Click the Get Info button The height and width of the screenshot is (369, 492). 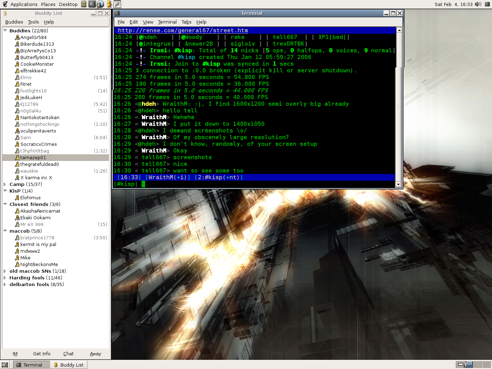[x=41, y=354]
